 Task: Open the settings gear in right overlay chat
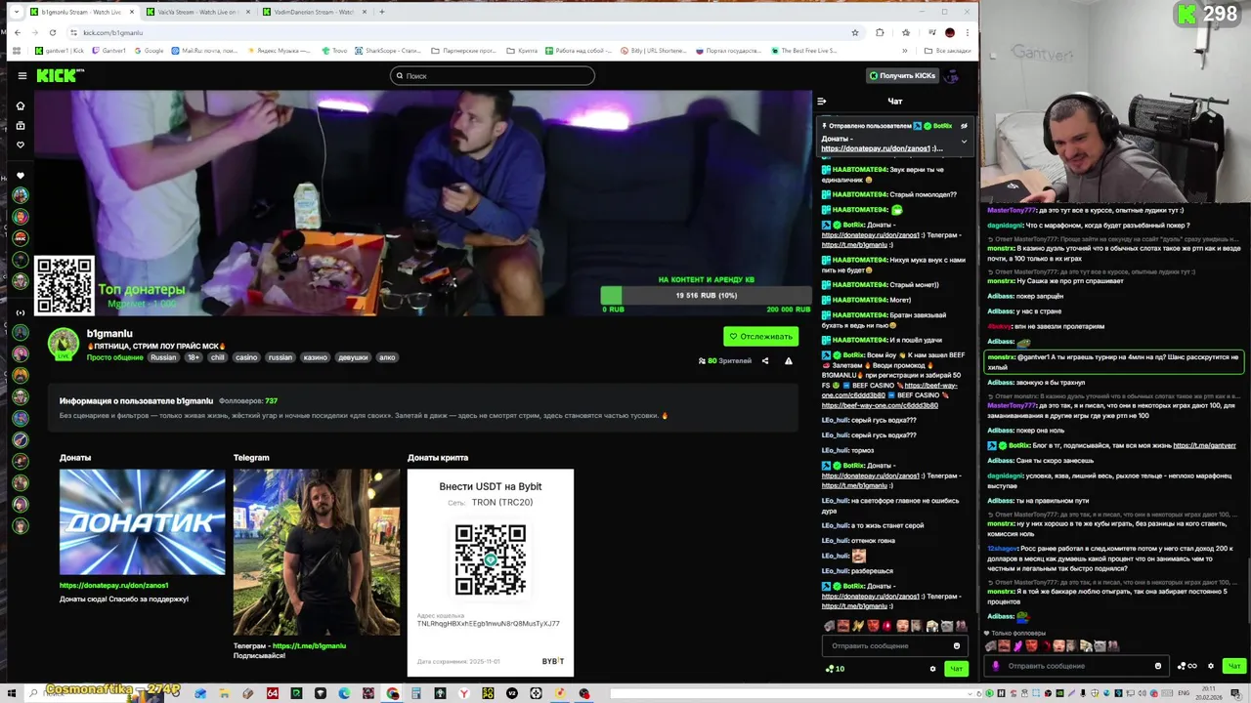point(1211,666)
